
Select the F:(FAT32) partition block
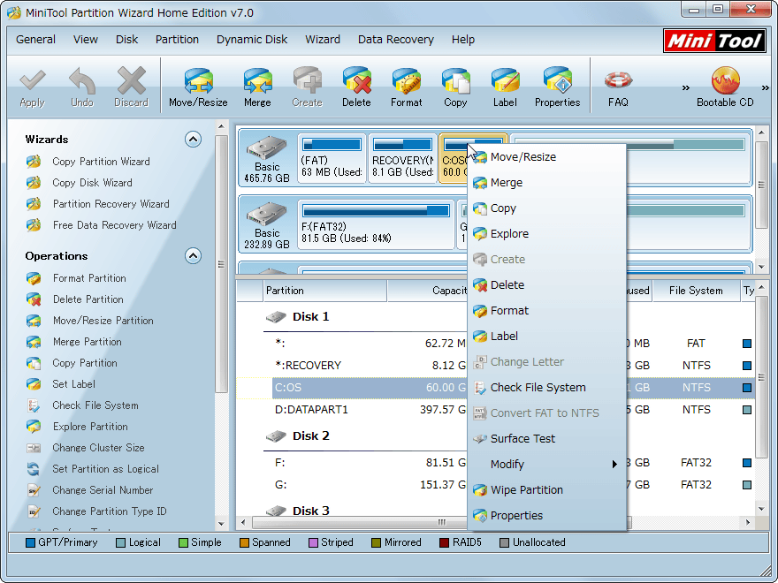[376, 224]
